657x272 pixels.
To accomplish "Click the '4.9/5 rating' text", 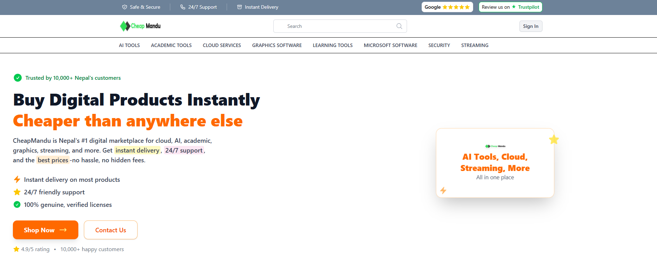I will click(35, 249).
